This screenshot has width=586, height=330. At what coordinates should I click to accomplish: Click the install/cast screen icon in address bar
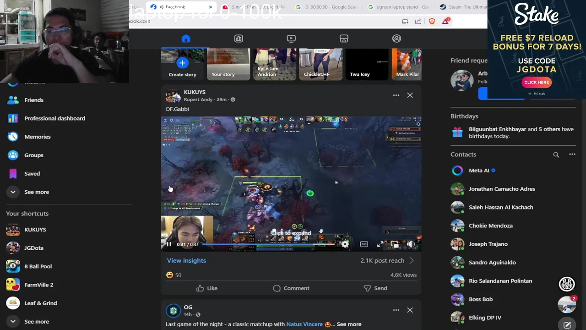click(405, 21)
